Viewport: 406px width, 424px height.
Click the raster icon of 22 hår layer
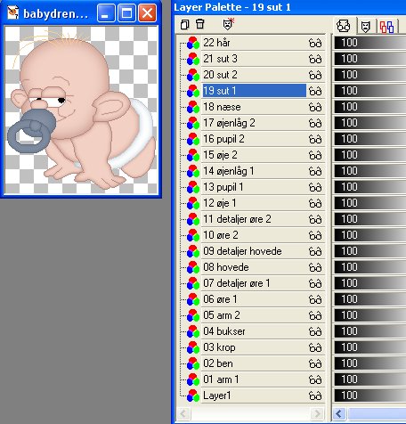(x=193, y=43)
